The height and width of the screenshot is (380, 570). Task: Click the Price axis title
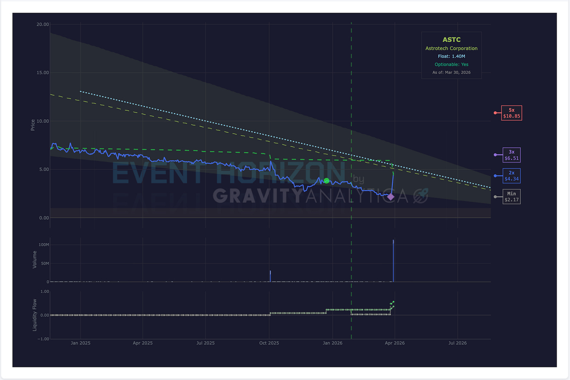click(x=33, y=125)
